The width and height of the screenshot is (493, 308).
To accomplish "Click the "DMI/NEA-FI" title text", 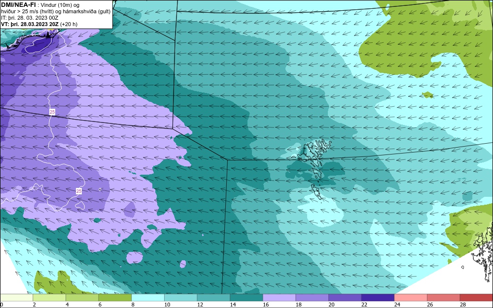I will [x=18, y=4].
